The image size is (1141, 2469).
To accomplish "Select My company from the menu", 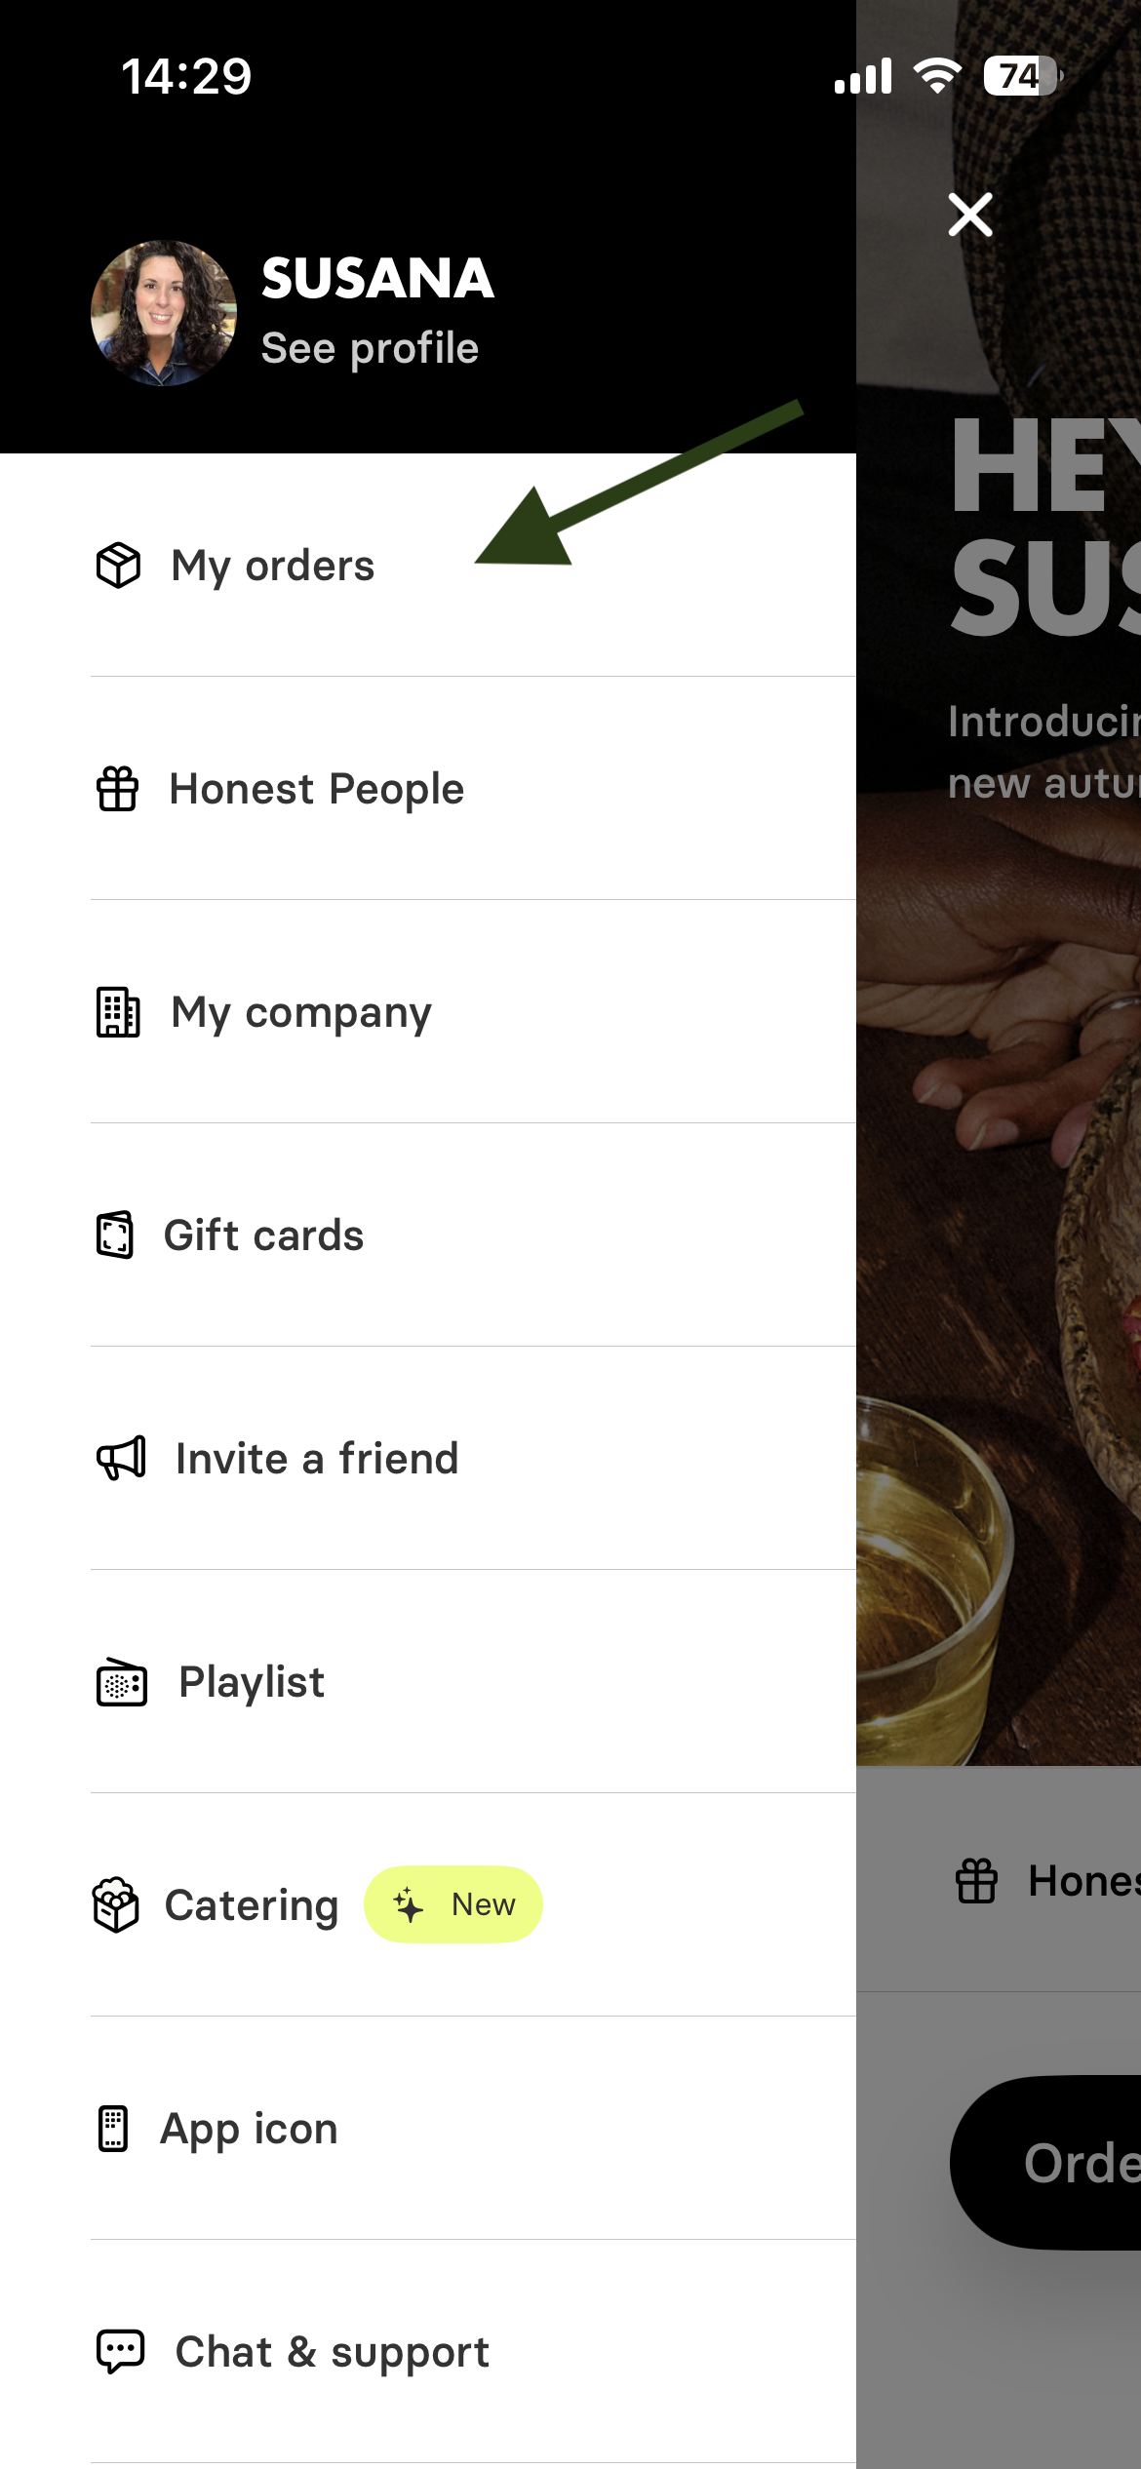I will 301,1012.
